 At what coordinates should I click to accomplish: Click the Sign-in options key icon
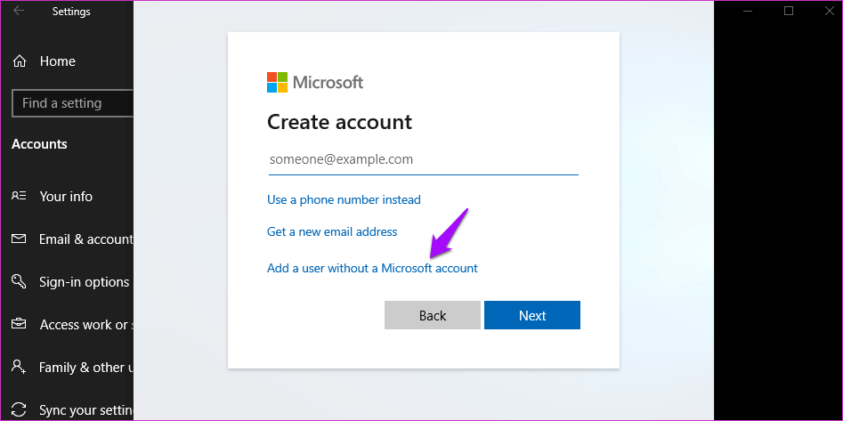pos(19,282)
